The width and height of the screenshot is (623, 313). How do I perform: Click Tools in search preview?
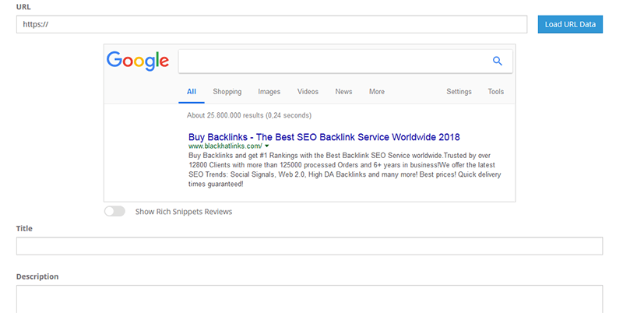496,91
